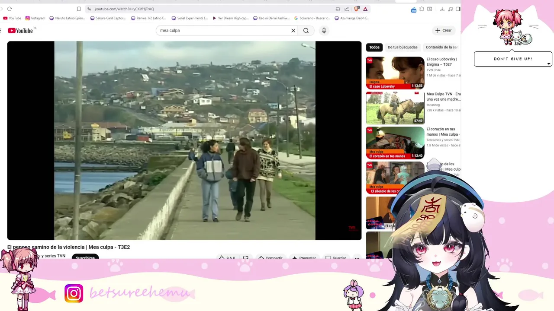Select the Contenido de la serie chip

pos(441,48)
